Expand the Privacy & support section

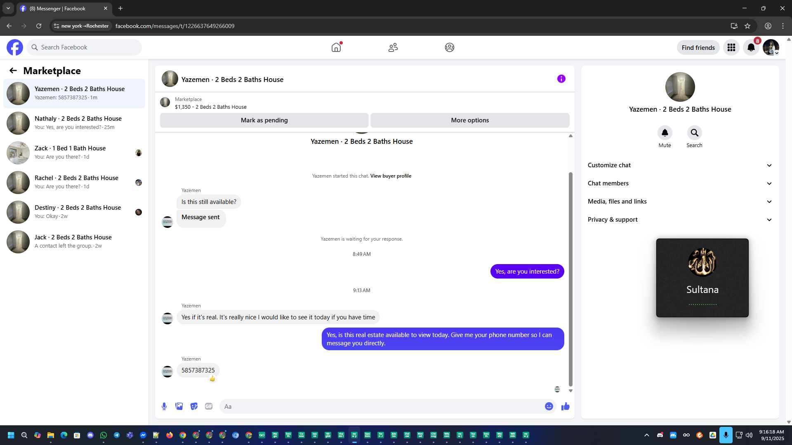679,220
